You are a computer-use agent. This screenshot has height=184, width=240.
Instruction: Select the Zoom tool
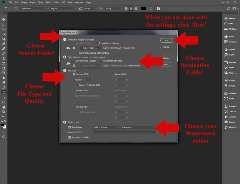[4, 112]
